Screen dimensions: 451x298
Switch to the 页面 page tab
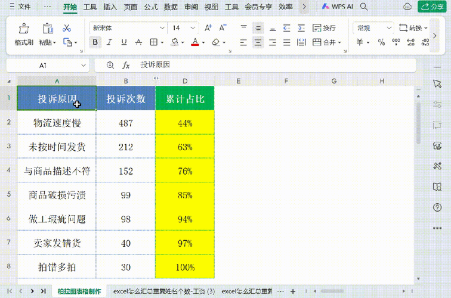coord(131,7)
